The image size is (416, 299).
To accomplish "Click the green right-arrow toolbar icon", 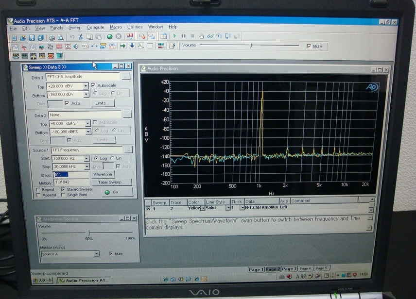I will point(123,46).
